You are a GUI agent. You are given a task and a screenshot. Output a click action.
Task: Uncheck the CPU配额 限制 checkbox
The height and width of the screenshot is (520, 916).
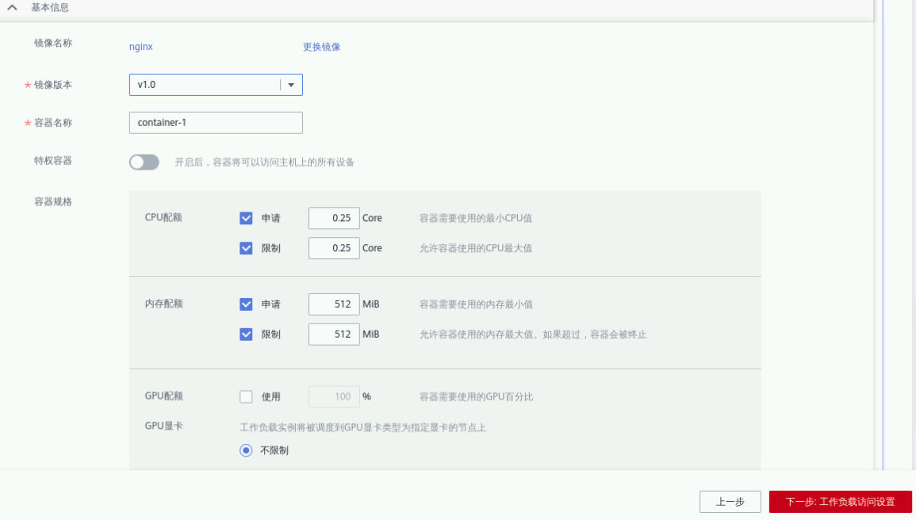coord(246,248)
